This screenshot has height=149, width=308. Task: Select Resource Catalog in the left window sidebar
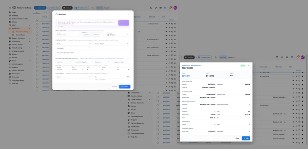pyautogui.click(x=22, y=32)
